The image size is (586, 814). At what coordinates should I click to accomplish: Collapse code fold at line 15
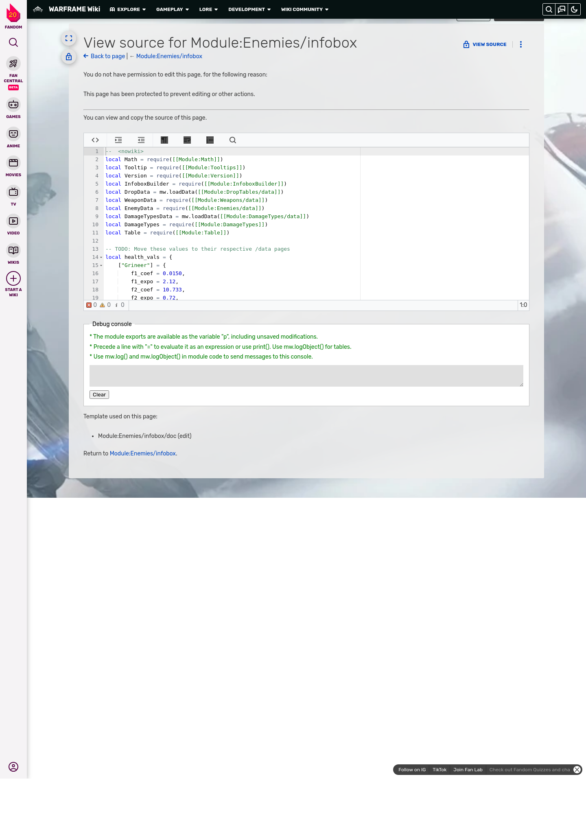pos(101,265)
